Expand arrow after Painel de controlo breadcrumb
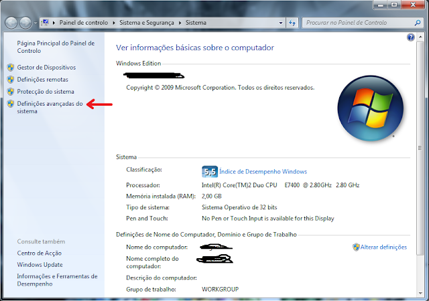429x301 pixels. click(x=114, y=23)
